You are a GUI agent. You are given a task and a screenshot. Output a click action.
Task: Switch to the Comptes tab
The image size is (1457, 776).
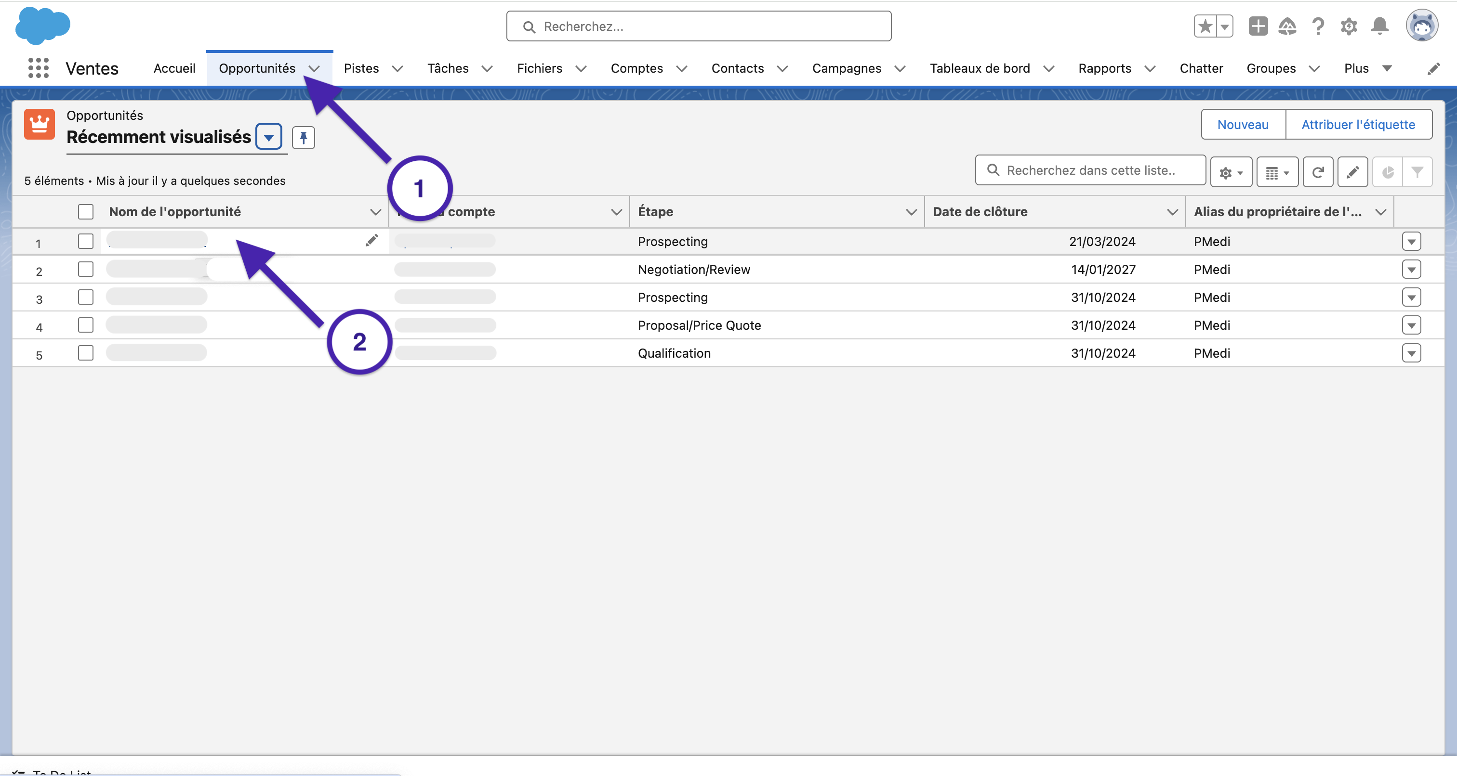(x=636, y=68)
